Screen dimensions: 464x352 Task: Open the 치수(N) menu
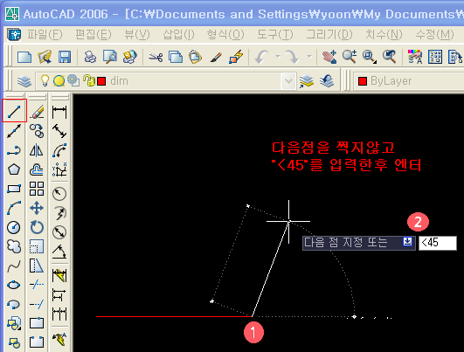pos(384,35)
